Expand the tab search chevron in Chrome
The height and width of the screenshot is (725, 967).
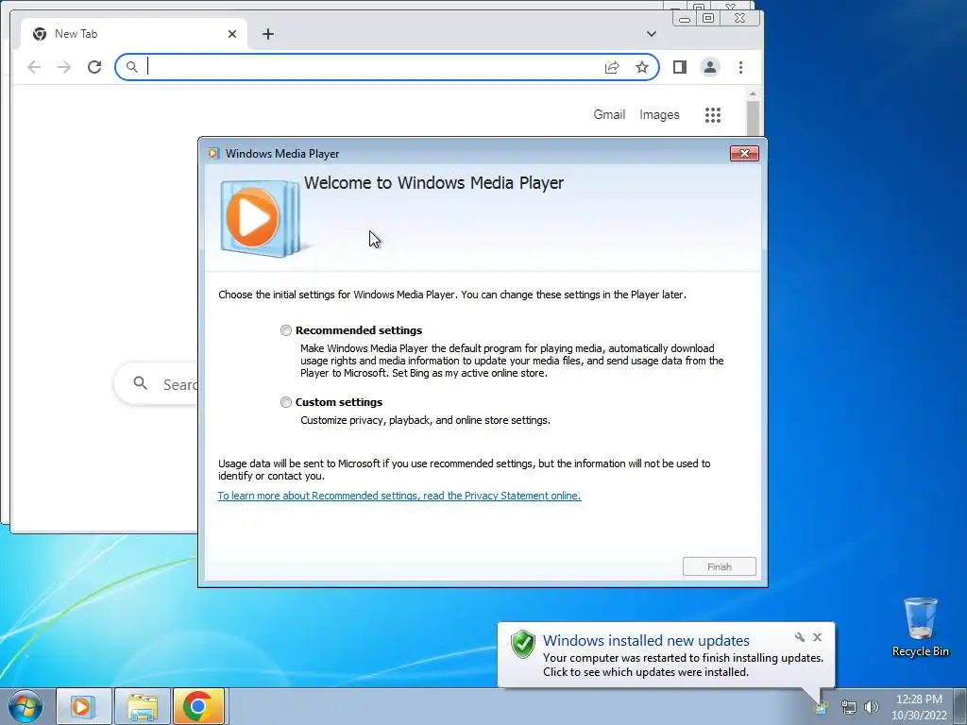pyautogui.click(x=652, y=34)
